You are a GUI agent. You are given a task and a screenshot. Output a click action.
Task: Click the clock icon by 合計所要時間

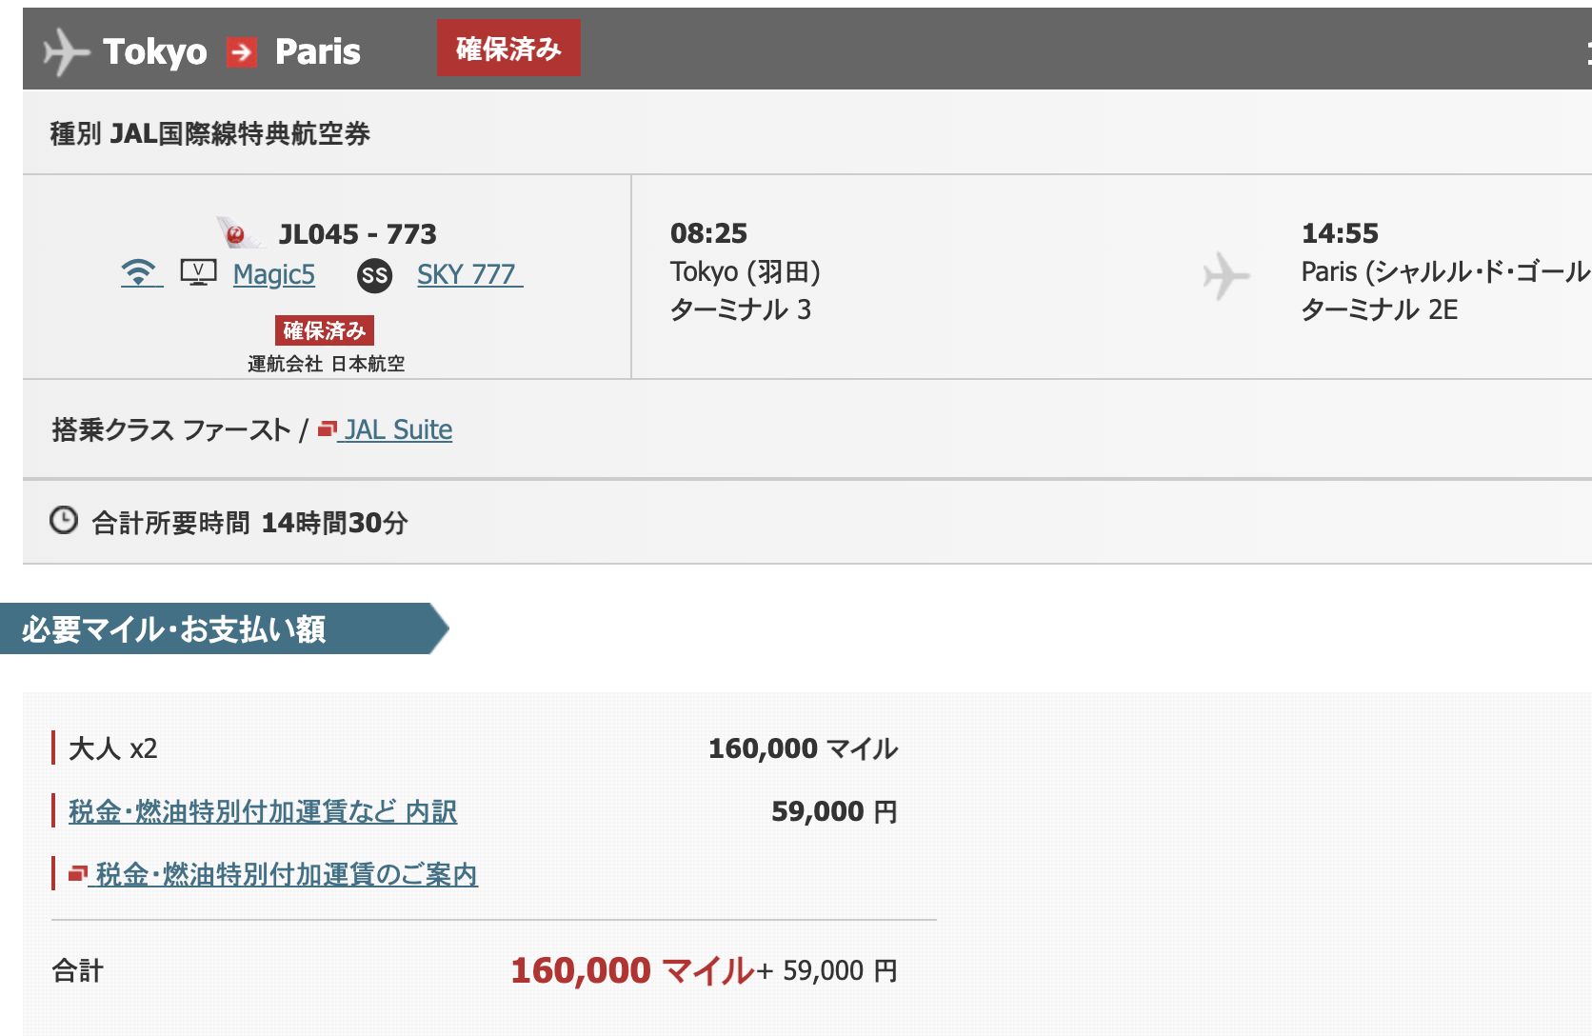tap(64, 521)
